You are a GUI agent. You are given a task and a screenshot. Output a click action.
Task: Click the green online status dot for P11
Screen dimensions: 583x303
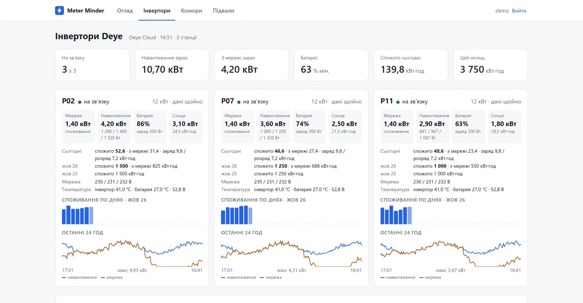[x=398, y=102]
